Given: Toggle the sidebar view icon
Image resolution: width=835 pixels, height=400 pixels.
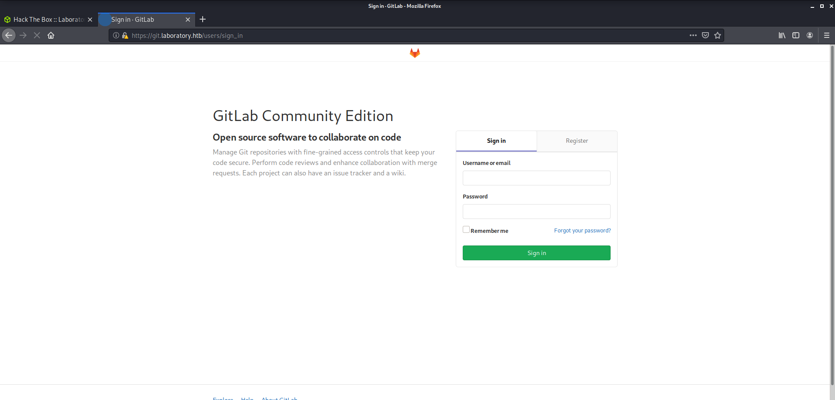Looking at the screenshot, I should point(796,35).
